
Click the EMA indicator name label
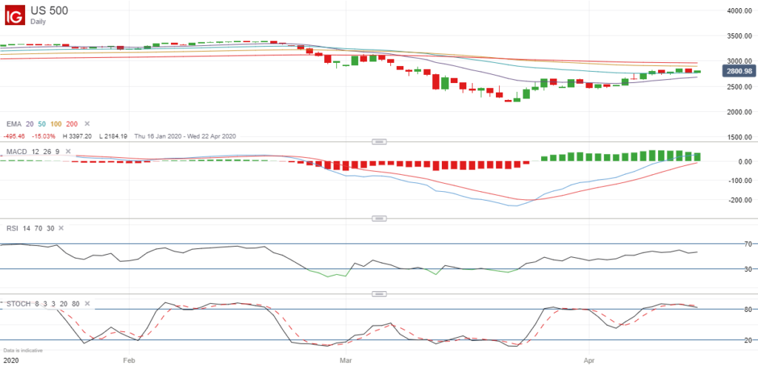(x=13, y=124)
